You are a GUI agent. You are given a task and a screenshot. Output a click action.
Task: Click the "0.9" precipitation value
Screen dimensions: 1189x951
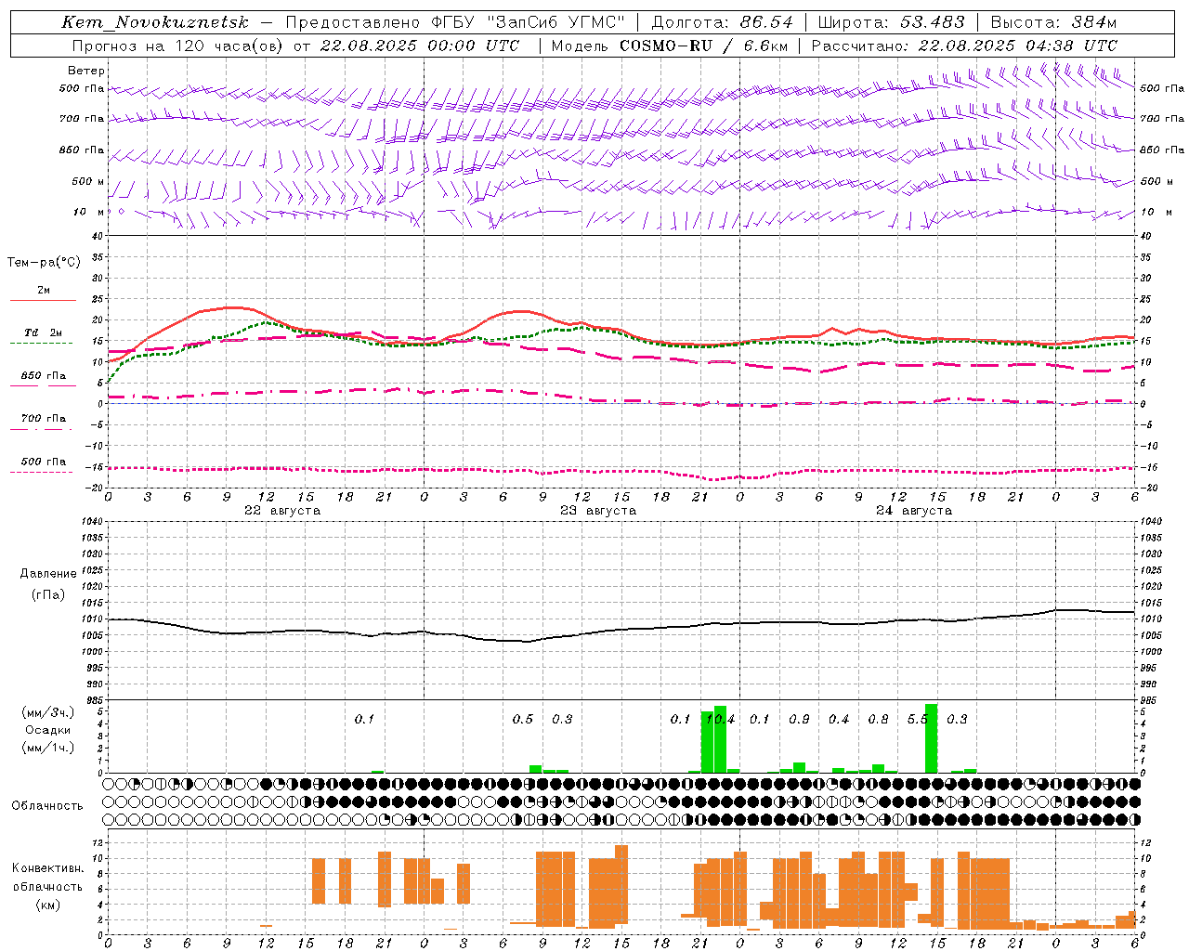pyautogui.click(x=799, y=719)
